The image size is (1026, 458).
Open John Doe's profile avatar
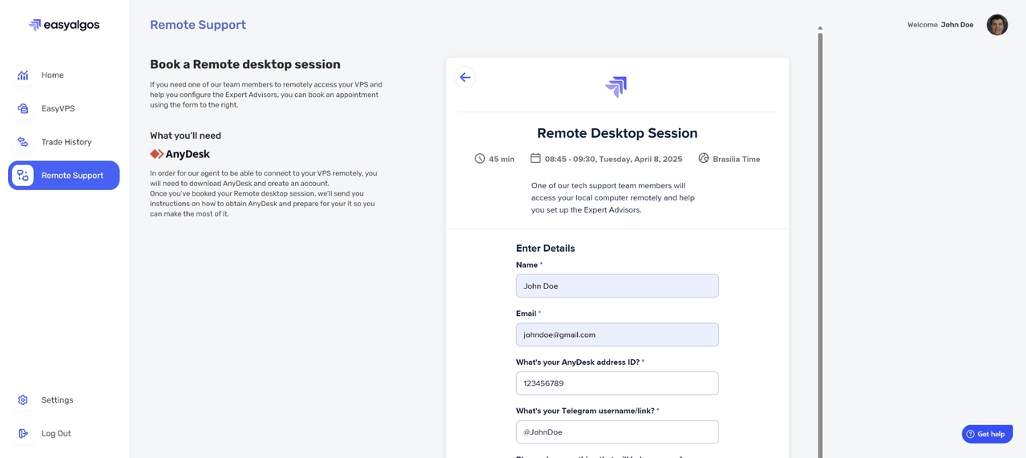pyautogui.click(x=997, y=25)
